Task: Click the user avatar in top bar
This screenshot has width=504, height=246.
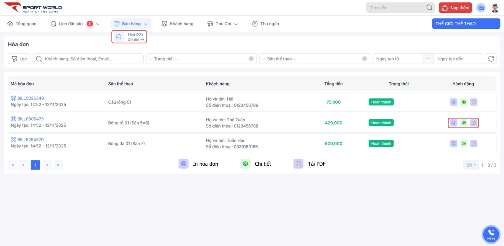Action: click(495, 8)
